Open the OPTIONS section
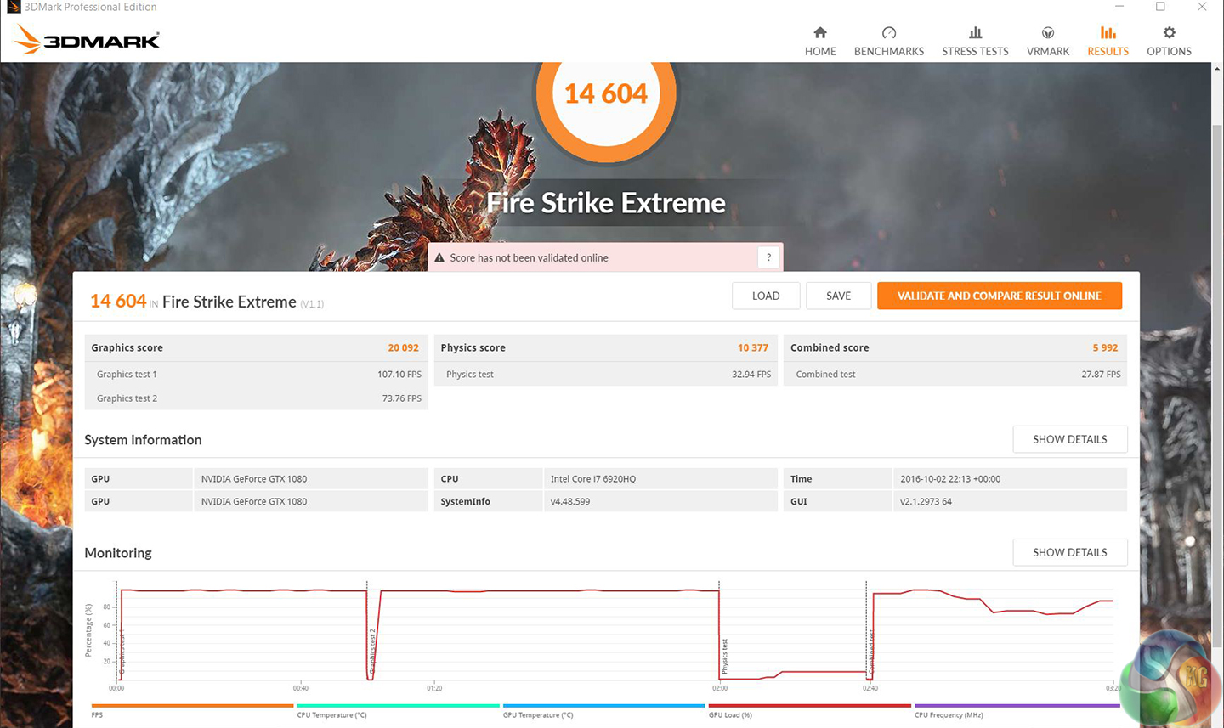The image size is (1224, 728). [x=1169, y=41]
